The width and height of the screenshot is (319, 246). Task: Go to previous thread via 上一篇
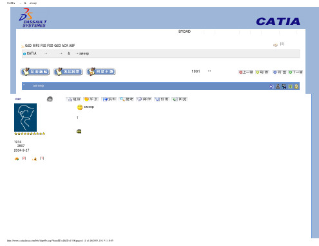pyautogui.click(x=246, y=72)
